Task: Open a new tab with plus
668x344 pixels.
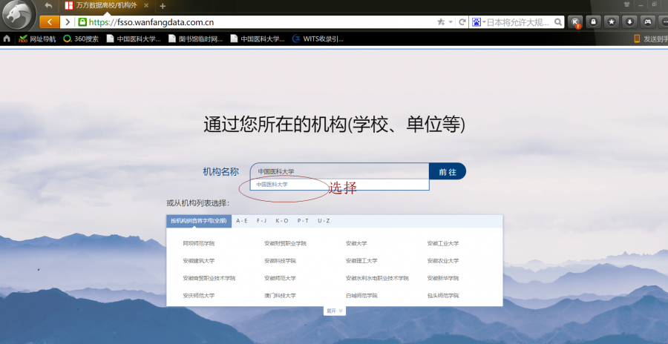Action: coord(163,6)
